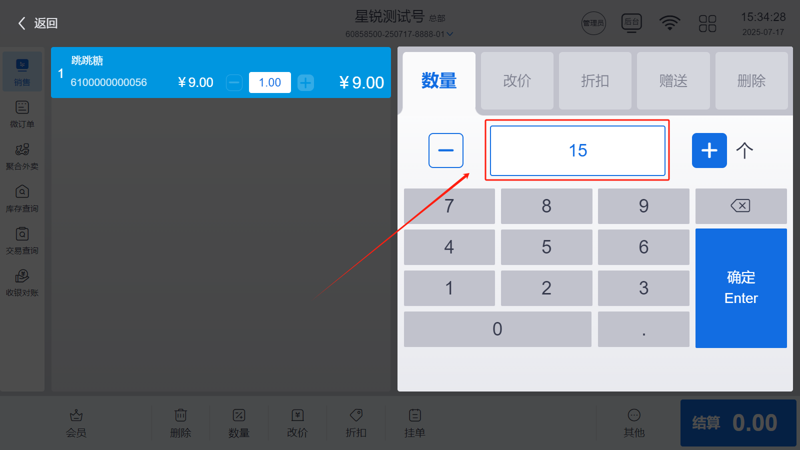Open the 交易查询 transaction icon
The height and width of the screenshot is (450, 800).
[22, 233]
